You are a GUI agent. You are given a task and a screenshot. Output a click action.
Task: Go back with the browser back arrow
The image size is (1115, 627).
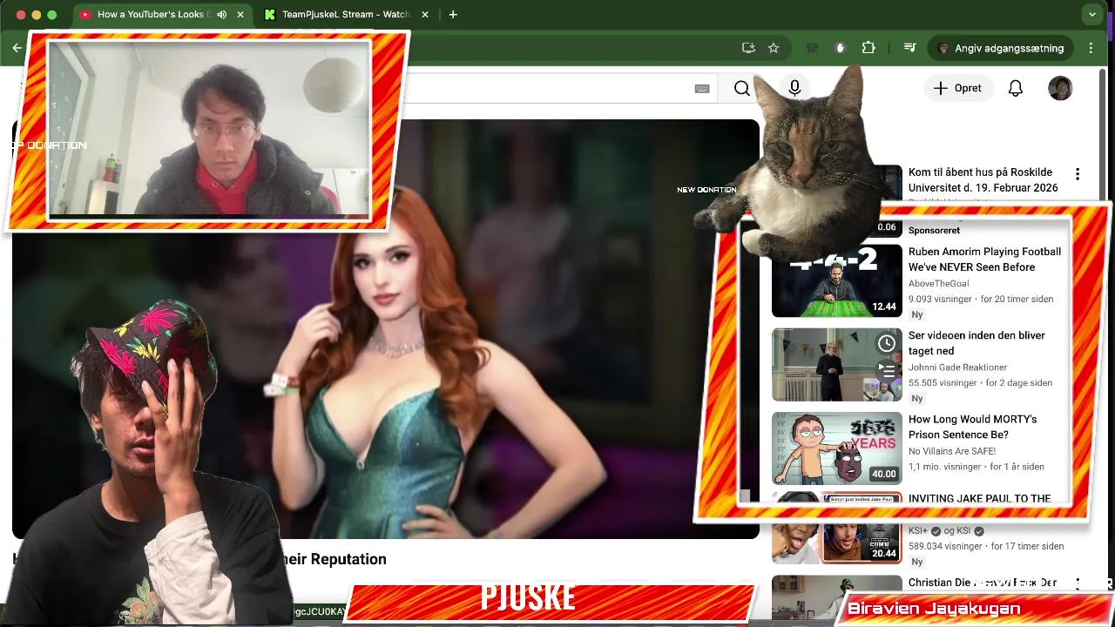click(17, 48)
